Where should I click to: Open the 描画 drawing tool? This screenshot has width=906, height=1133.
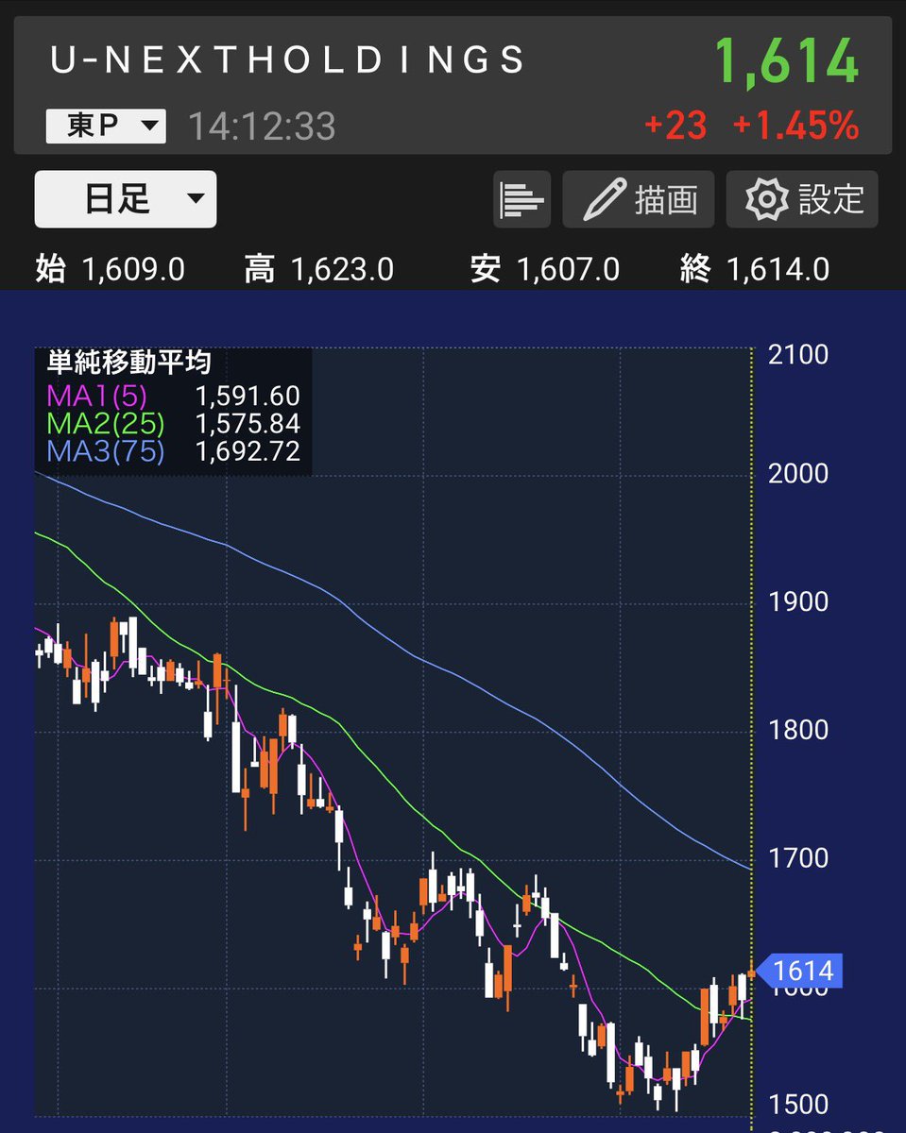[x=639, y=199]
